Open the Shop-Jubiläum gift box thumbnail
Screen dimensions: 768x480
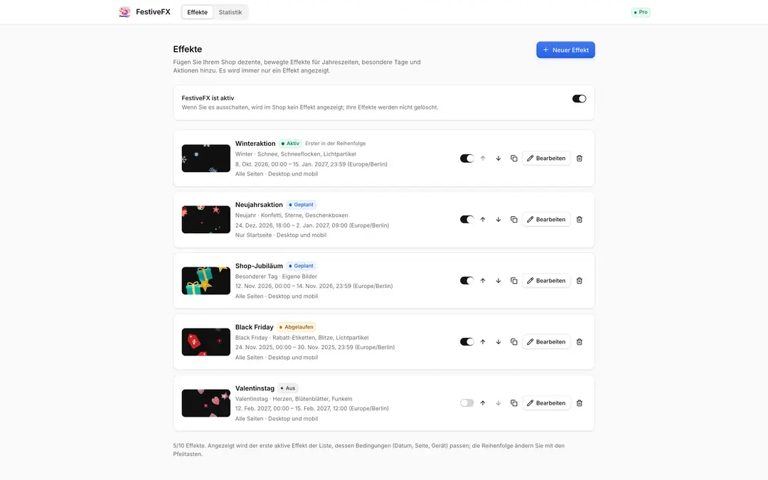click(x=206, y=281)
